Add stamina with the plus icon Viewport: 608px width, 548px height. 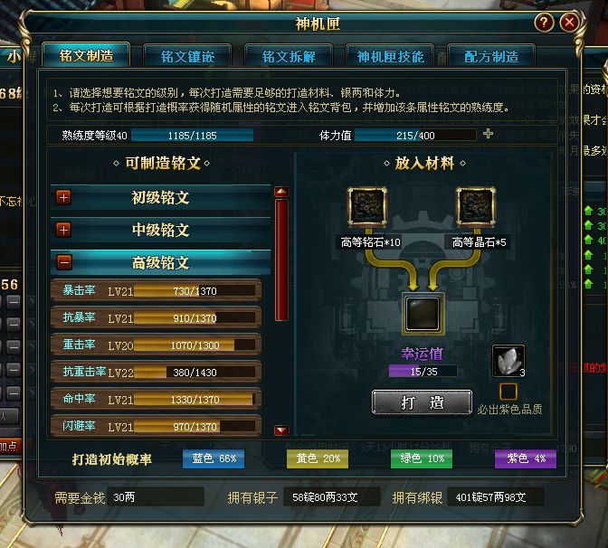pyautogui.click(x=489, y=134)
